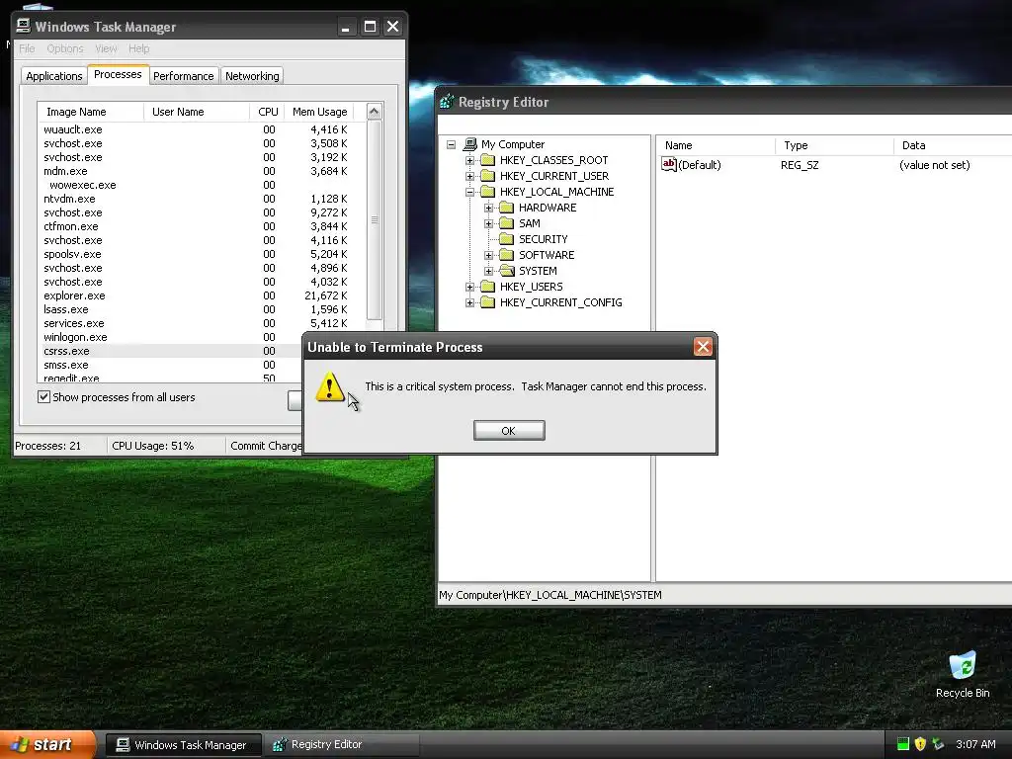Click the yellow security shield tray icon
The height and width of the screenshot is (759, 1012).
coord(920,744)
